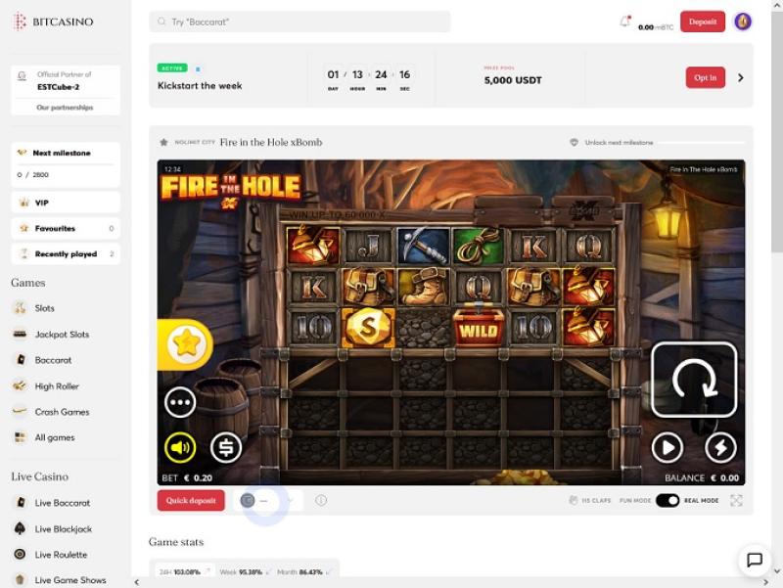
Task: Mute the game sound speaker icon
Action: (180, 448)
